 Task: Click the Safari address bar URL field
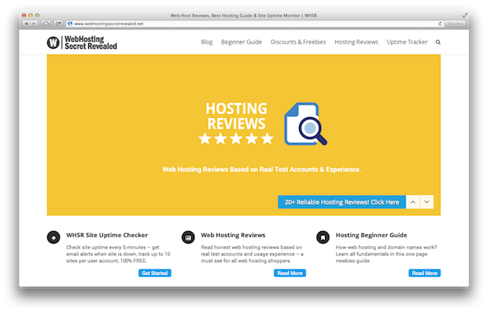click(254, 24)
